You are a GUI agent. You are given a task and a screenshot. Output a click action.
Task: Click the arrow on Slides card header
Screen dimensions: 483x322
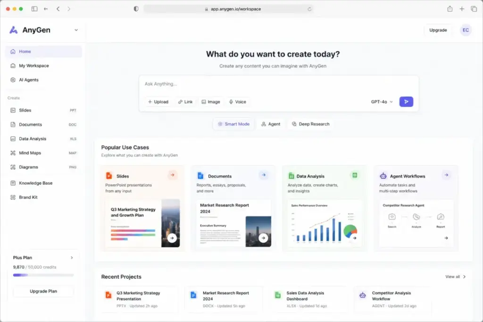click(x=173, y=175)
